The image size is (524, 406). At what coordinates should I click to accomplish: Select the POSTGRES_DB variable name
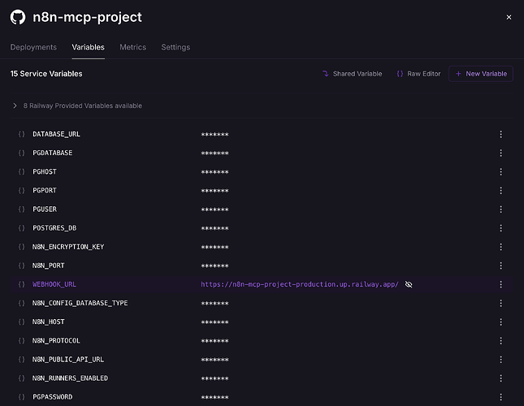click(54, 228)
